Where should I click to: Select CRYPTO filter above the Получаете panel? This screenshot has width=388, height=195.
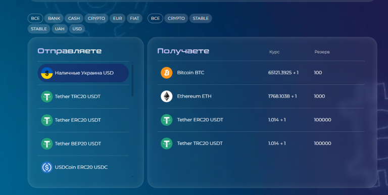[x=176, y=18]
